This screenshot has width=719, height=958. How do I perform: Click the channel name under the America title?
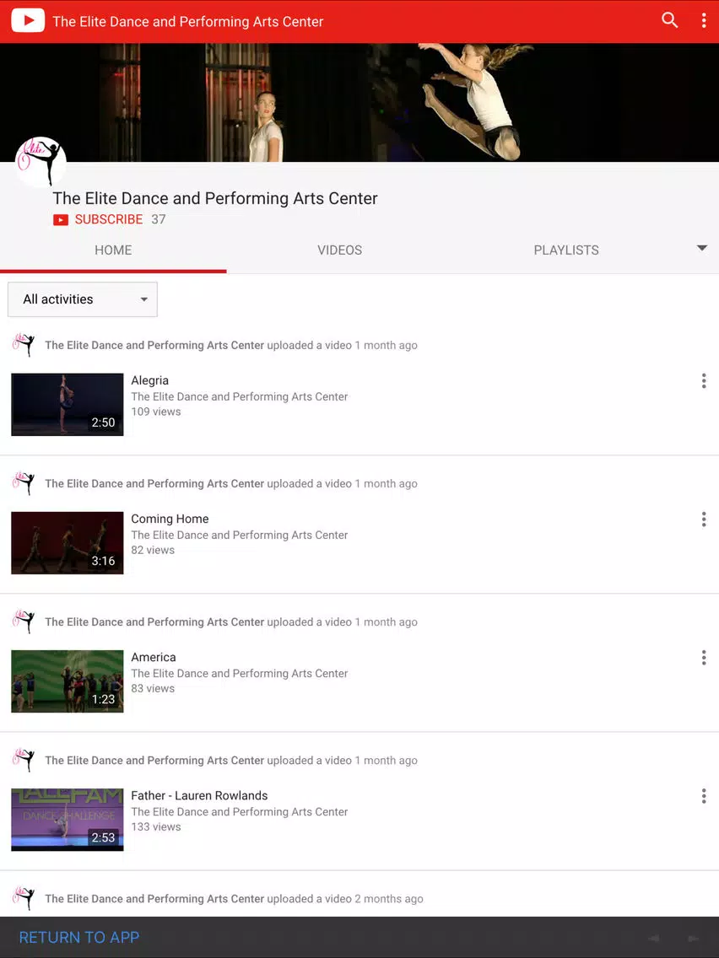240,673
